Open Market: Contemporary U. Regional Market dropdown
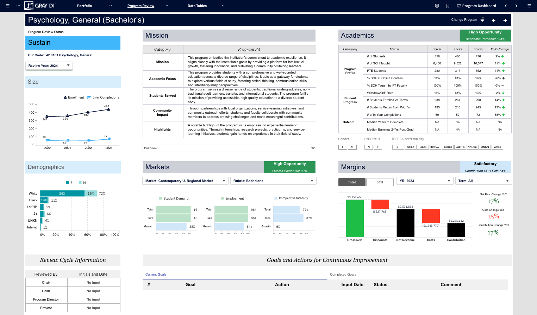This screenshot has width=537, height=315. (x=186, y=181)
